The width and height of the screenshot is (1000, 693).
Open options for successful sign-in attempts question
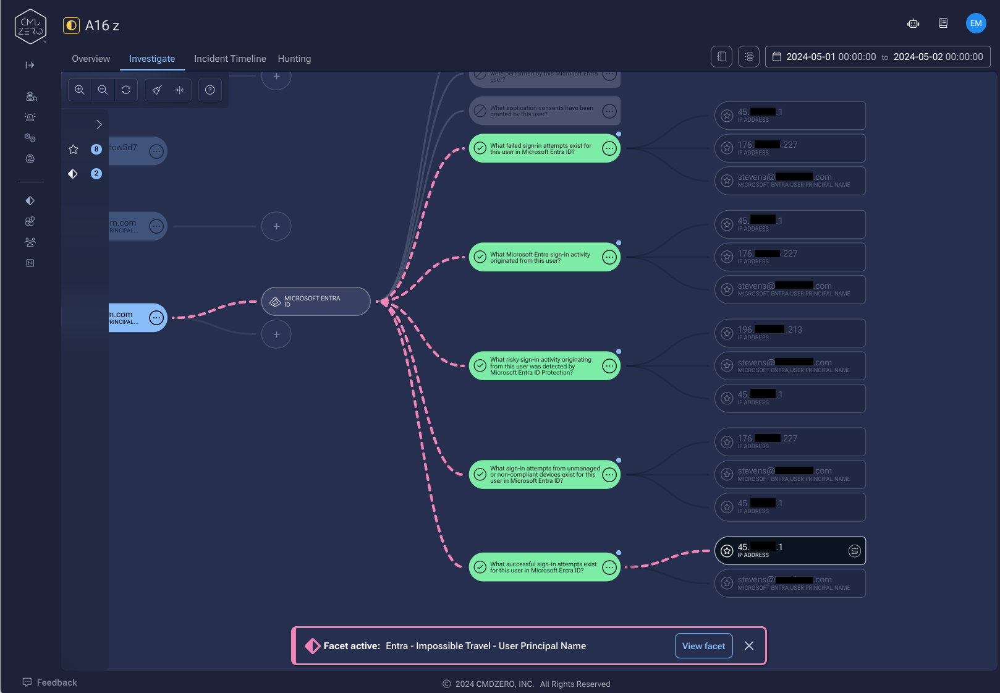coord(609,568)
